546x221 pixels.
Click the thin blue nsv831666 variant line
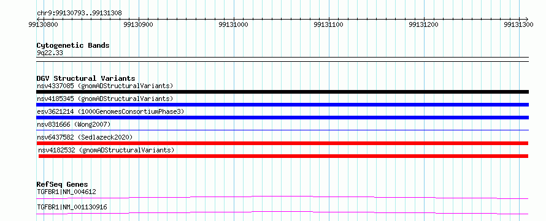tap(282, 130)
